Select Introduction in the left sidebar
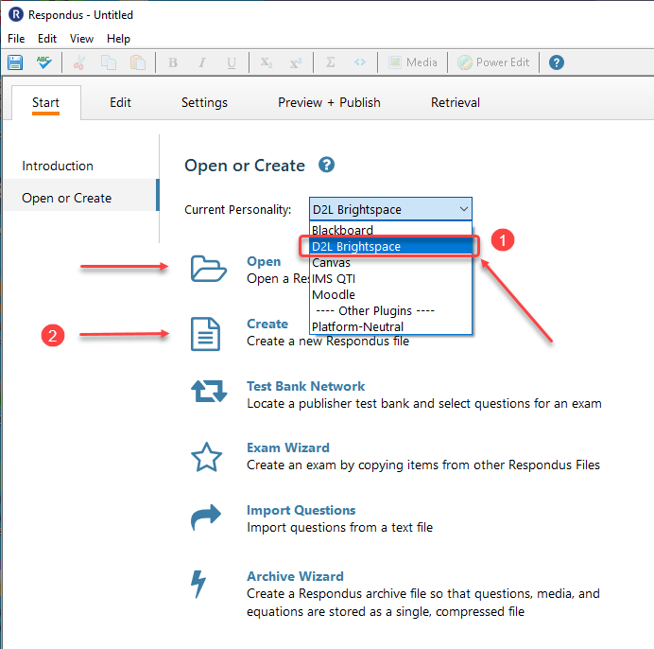The width and height of the screenshot is (654, 649). [x=58, y=166]
